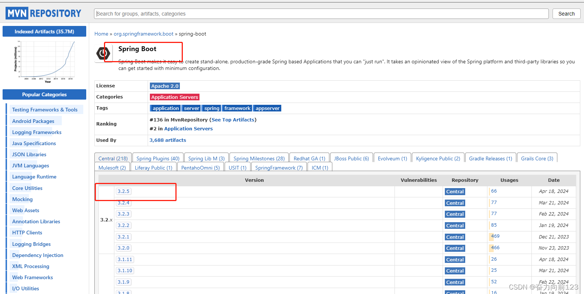Open Web Assets category
584x294 pixels.
[26, 210]
